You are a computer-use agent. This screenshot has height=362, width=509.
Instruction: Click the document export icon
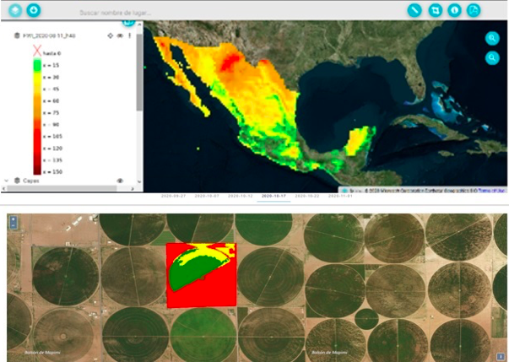(x=474, y=11)
